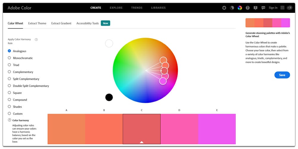Click the white base-color triangle on swatch C
Image resolution: width=298 pixels, height=149 pixels.
pos(142,142)
